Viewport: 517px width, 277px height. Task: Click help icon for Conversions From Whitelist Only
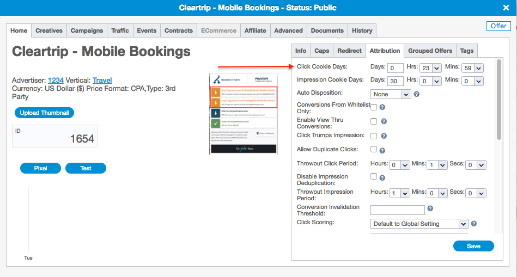(382, 107)
